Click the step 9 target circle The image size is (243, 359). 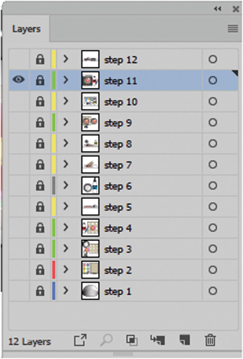coord(213,123)
